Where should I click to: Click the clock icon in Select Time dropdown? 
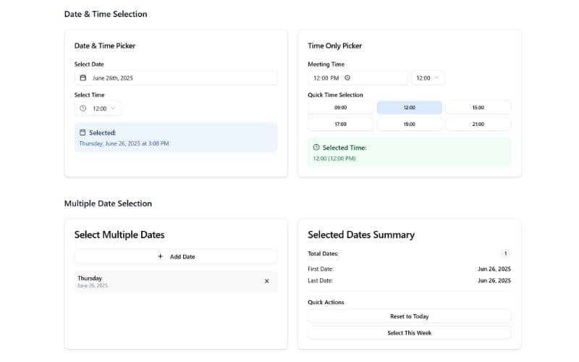tap(83, 109)
